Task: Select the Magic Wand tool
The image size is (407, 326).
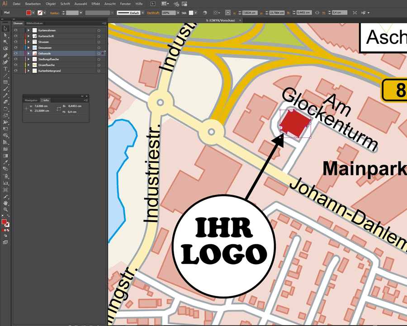Action: 5,42
